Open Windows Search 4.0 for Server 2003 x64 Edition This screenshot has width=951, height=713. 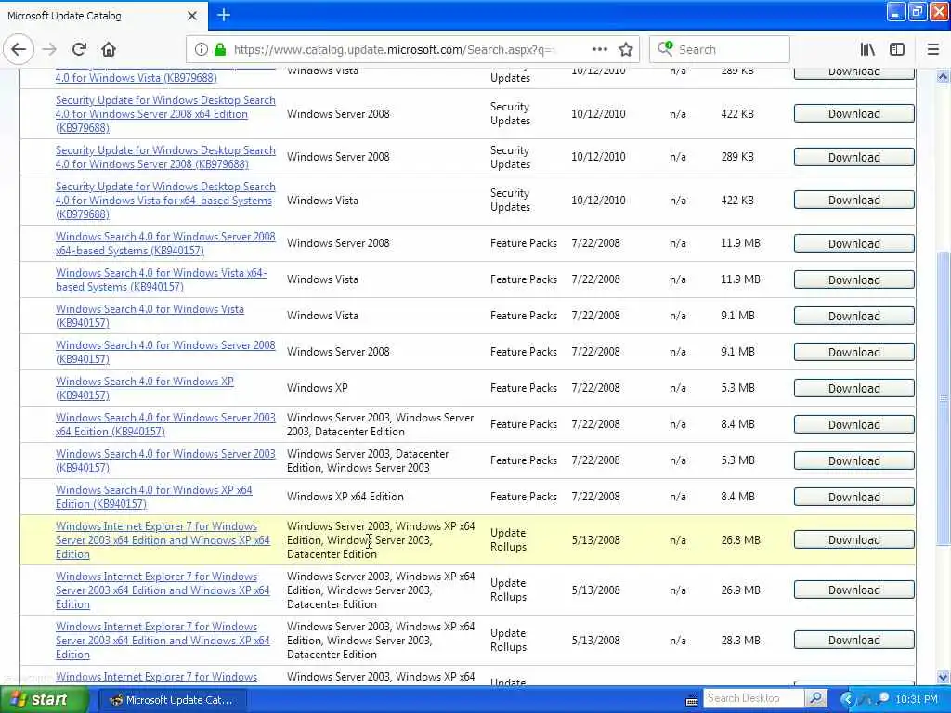pyautogui.click(x=165, y=424)
